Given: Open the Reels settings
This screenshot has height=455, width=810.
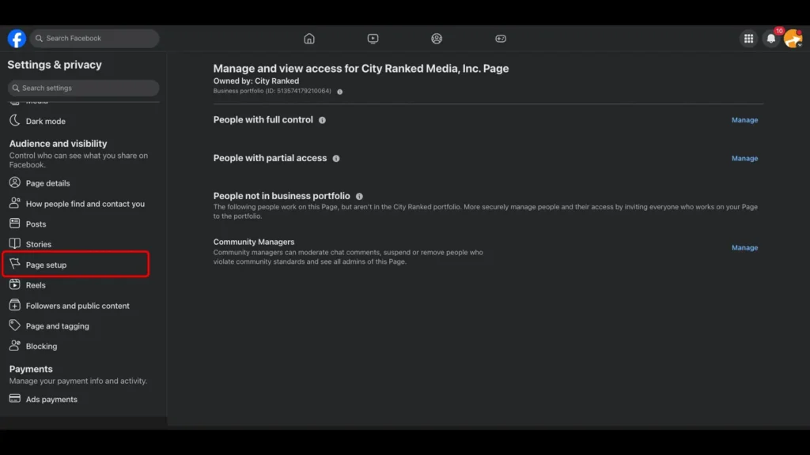Looking at the screenshot, I should (x=36, y=284).
